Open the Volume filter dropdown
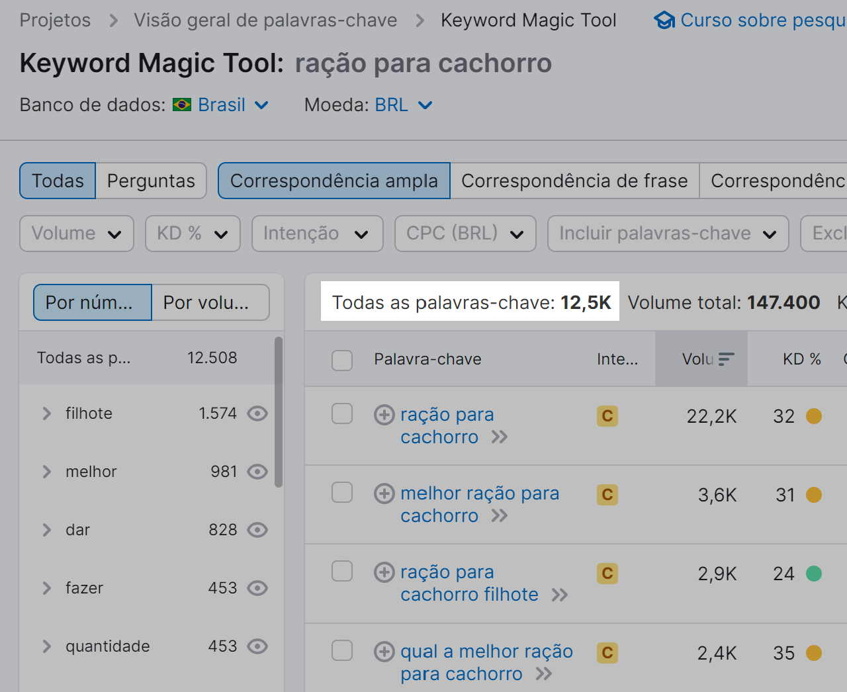847x692 pixels. coord(76,234)
